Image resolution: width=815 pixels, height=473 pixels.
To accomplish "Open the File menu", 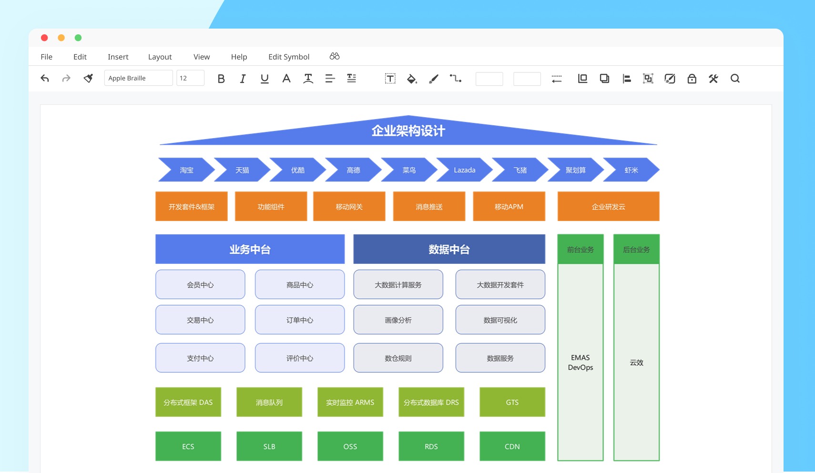I will 47,57.
